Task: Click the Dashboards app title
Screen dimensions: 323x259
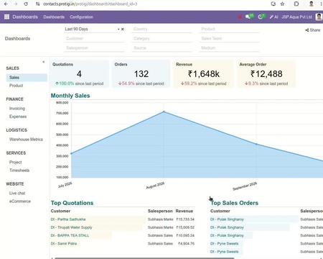Action: tap(25, 17)
